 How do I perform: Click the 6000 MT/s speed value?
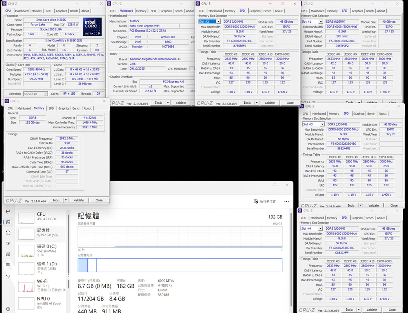pyautogui.click(x=166, y=281)
